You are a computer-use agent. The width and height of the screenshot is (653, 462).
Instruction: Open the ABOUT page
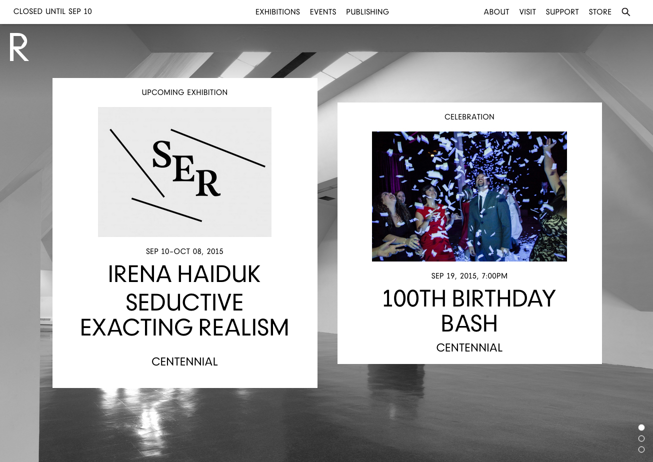pos(496,12)
